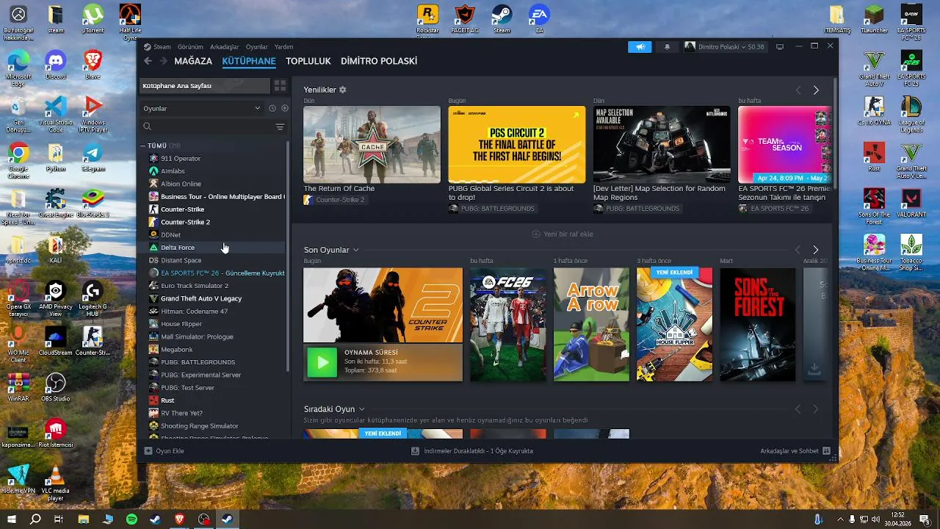This screenshot has width=940, height=529.
Task: Switch to MAĞAZA tab
Action: point(193,61)
